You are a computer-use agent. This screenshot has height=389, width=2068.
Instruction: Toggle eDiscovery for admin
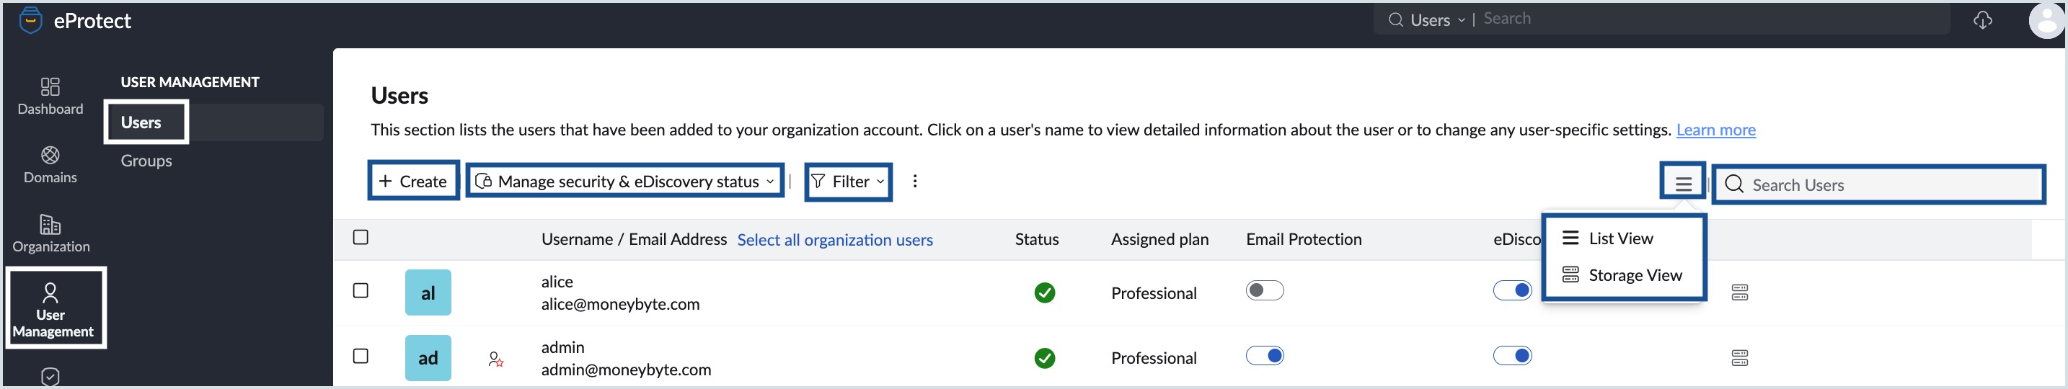point(1513,355)
